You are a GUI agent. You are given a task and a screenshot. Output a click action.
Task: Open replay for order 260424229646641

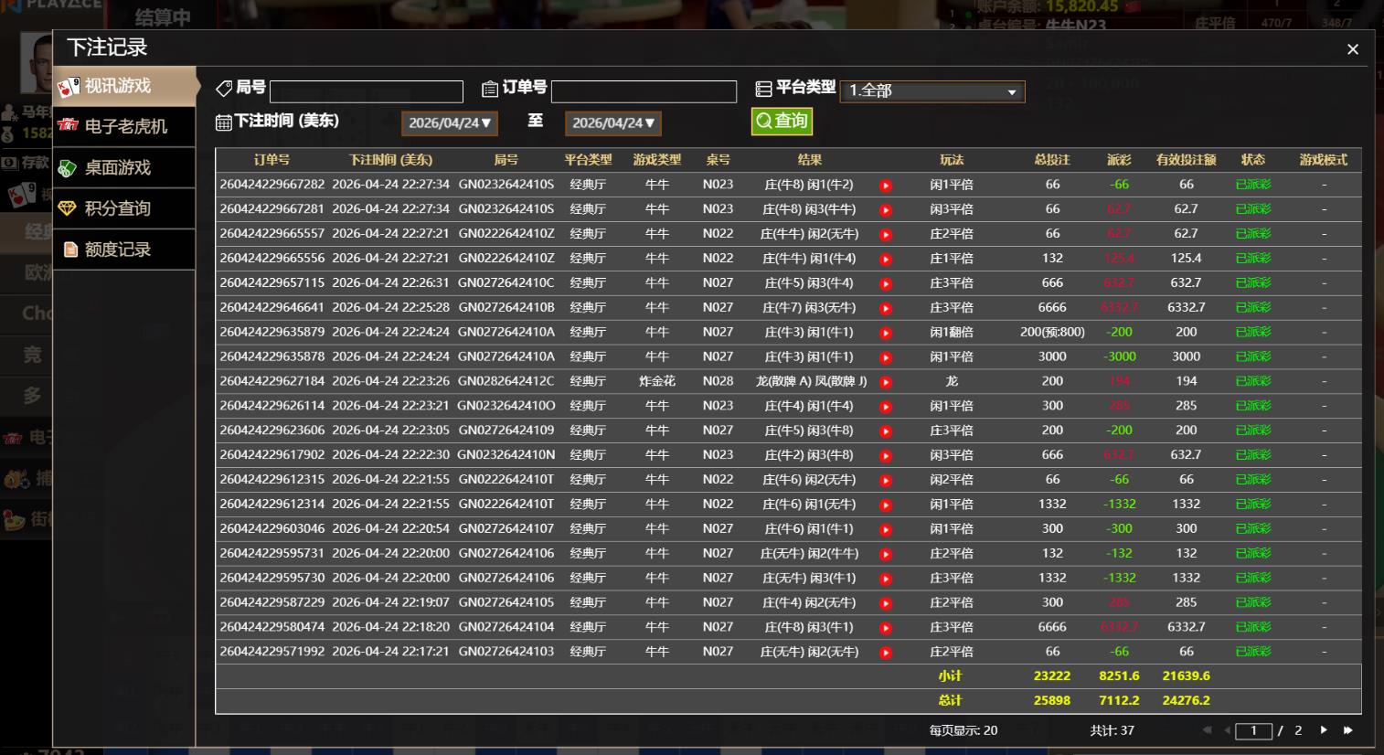coord(885,309)
